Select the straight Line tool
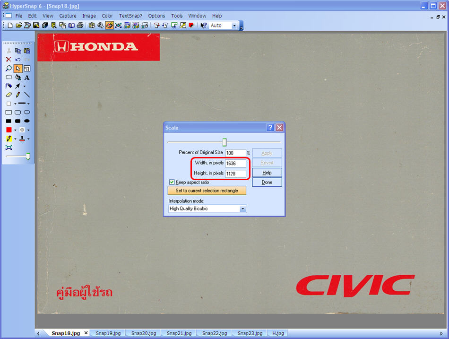 point(27,95)
